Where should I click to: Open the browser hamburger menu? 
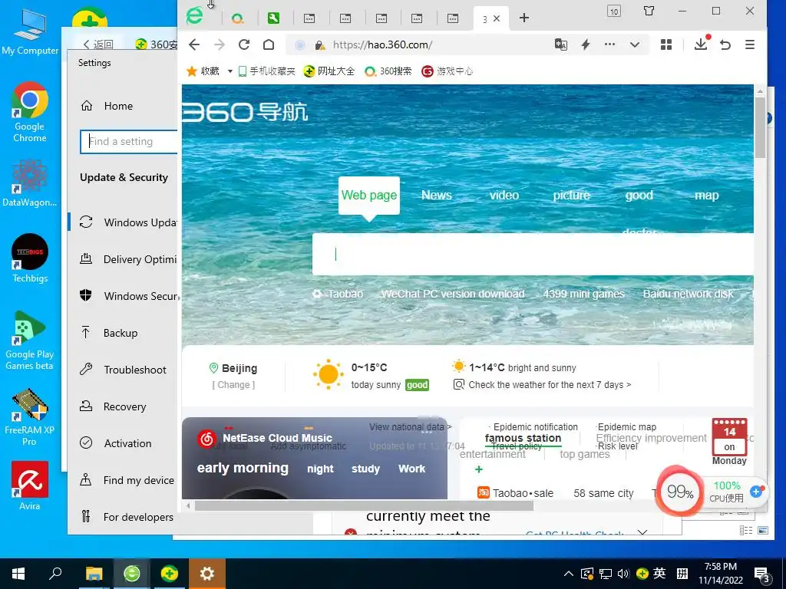(x=750, y=44)
